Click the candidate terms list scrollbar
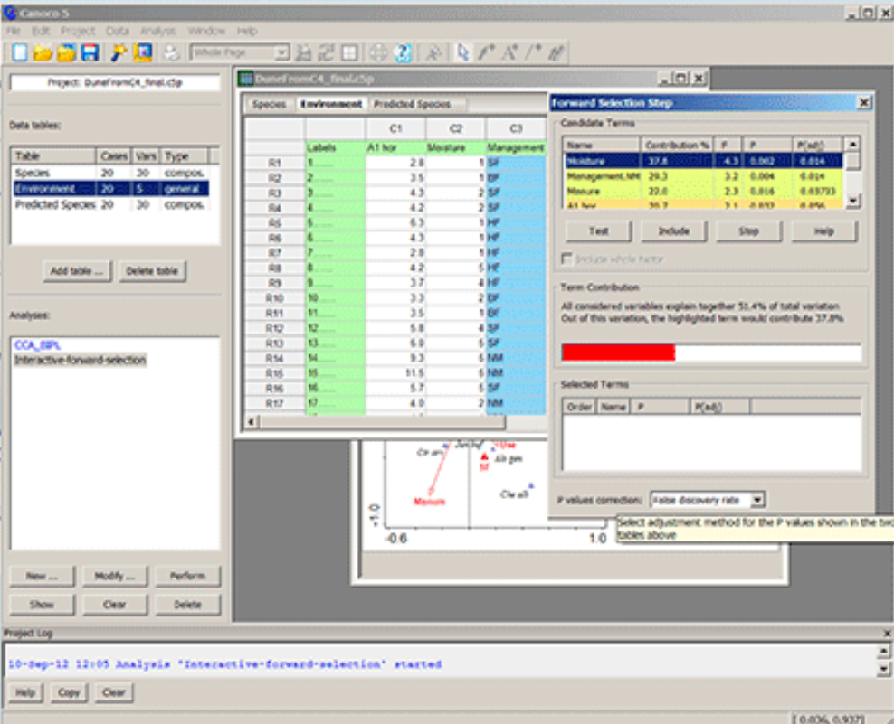 point(852,173)
